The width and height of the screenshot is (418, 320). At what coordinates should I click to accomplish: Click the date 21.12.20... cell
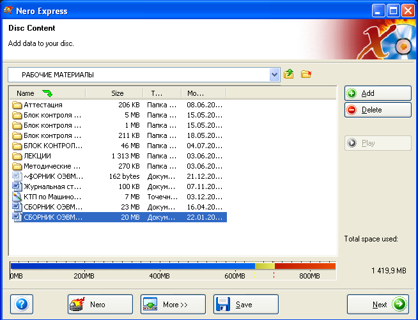205,176
